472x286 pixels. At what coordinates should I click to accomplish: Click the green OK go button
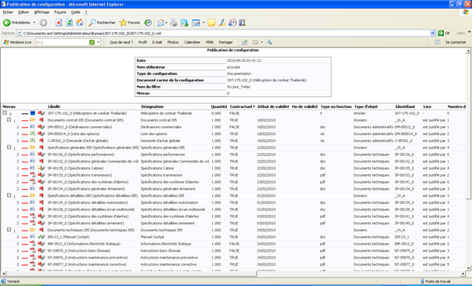(445, 33)
